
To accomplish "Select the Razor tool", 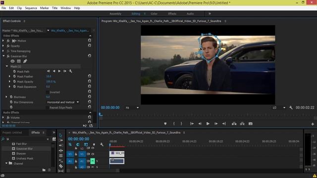I will tap(60, 166).
